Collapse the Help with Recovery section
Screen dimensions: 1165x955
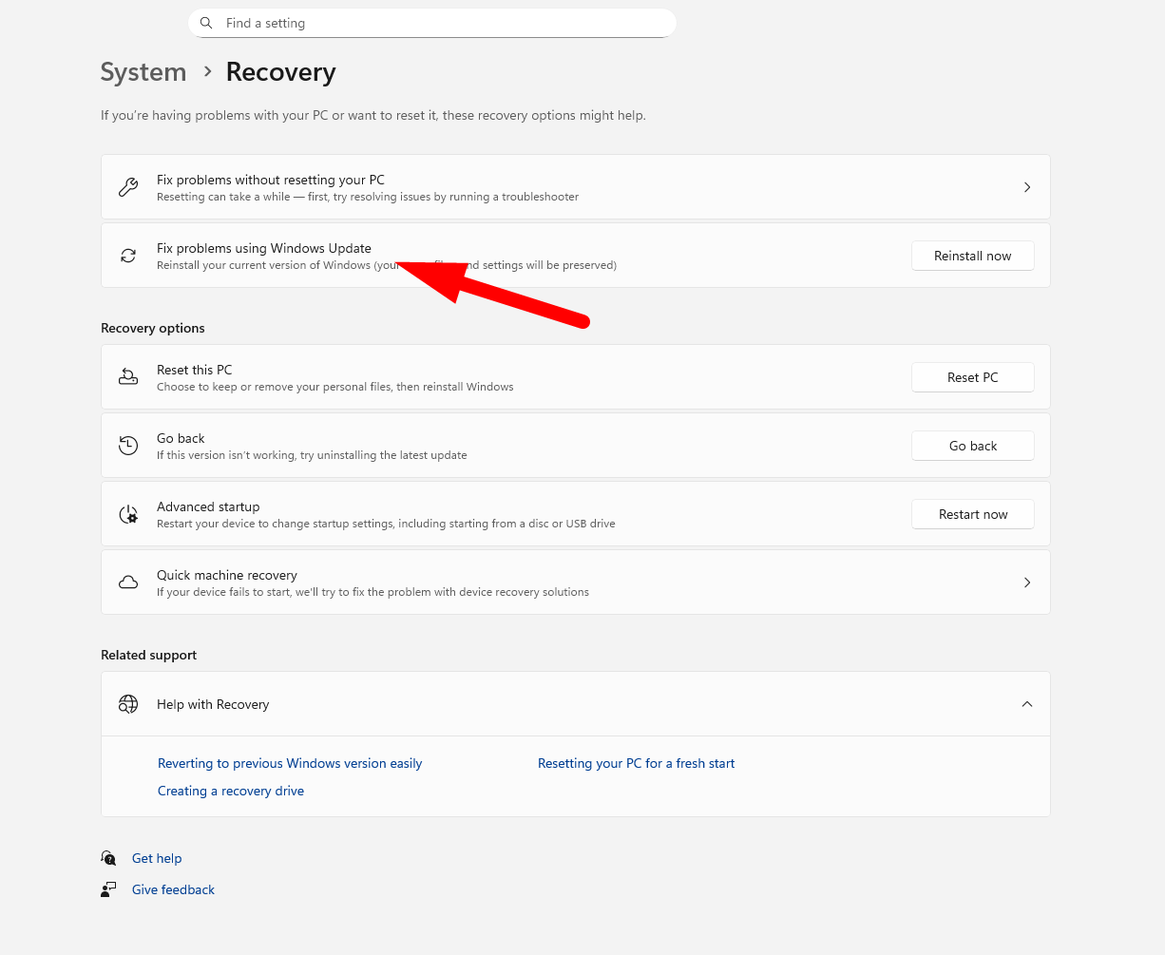[x=1026, y=704]
